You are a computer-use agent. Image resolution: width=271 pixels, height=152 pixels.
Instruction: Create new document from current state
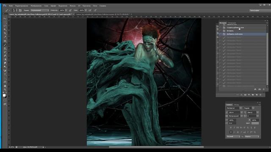255,89
